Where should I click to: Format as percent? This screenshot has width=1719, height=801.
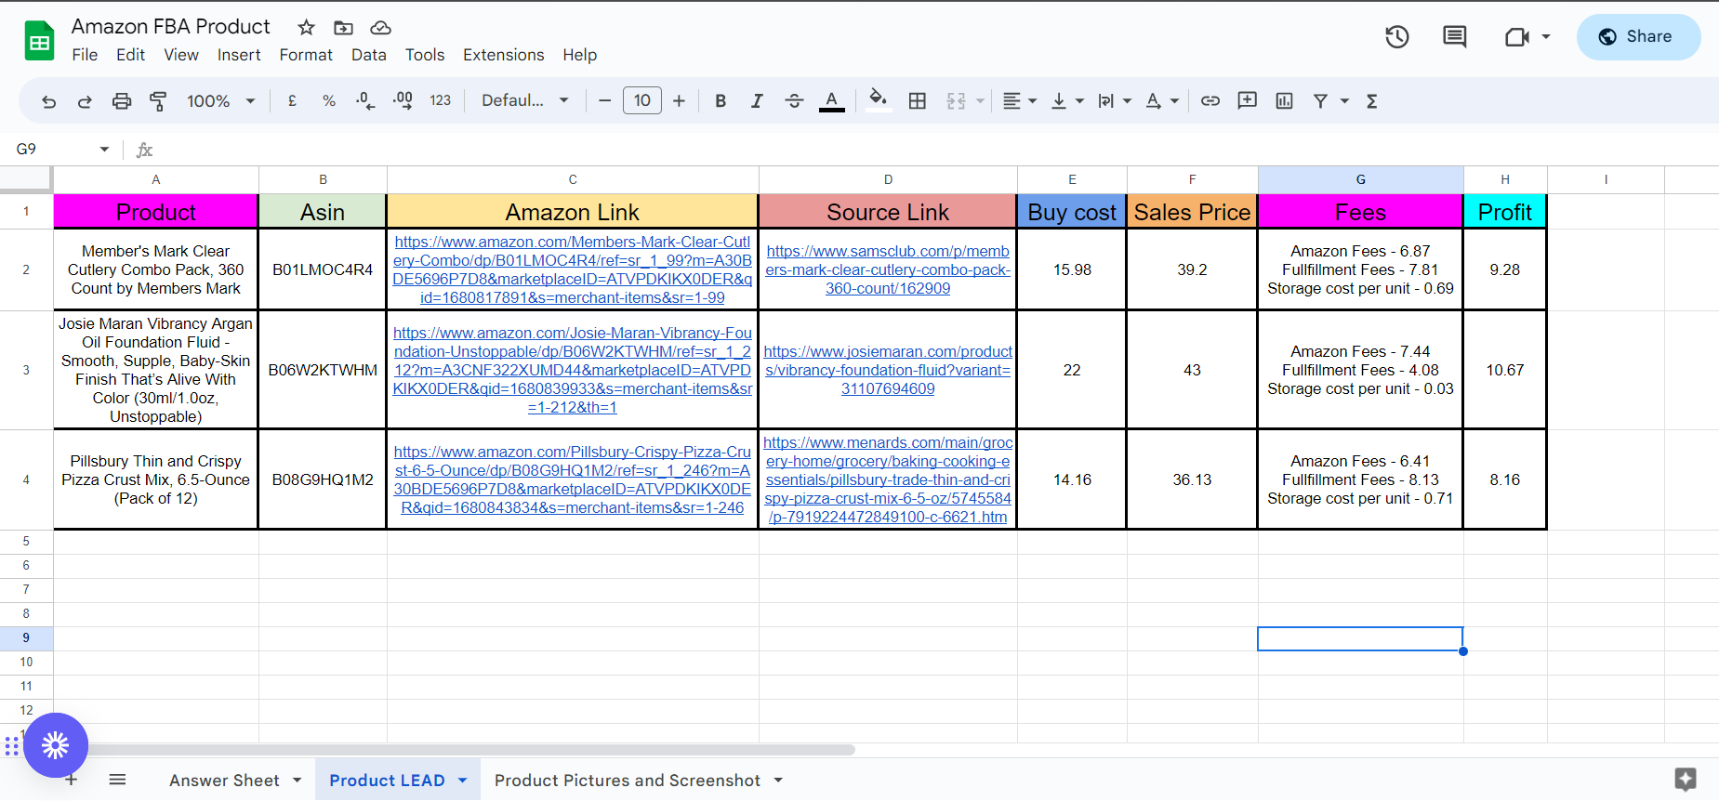pos(329,101)
